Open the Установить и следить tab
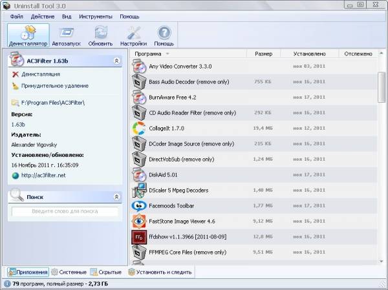Screen dimensions: 388x290 160,272
